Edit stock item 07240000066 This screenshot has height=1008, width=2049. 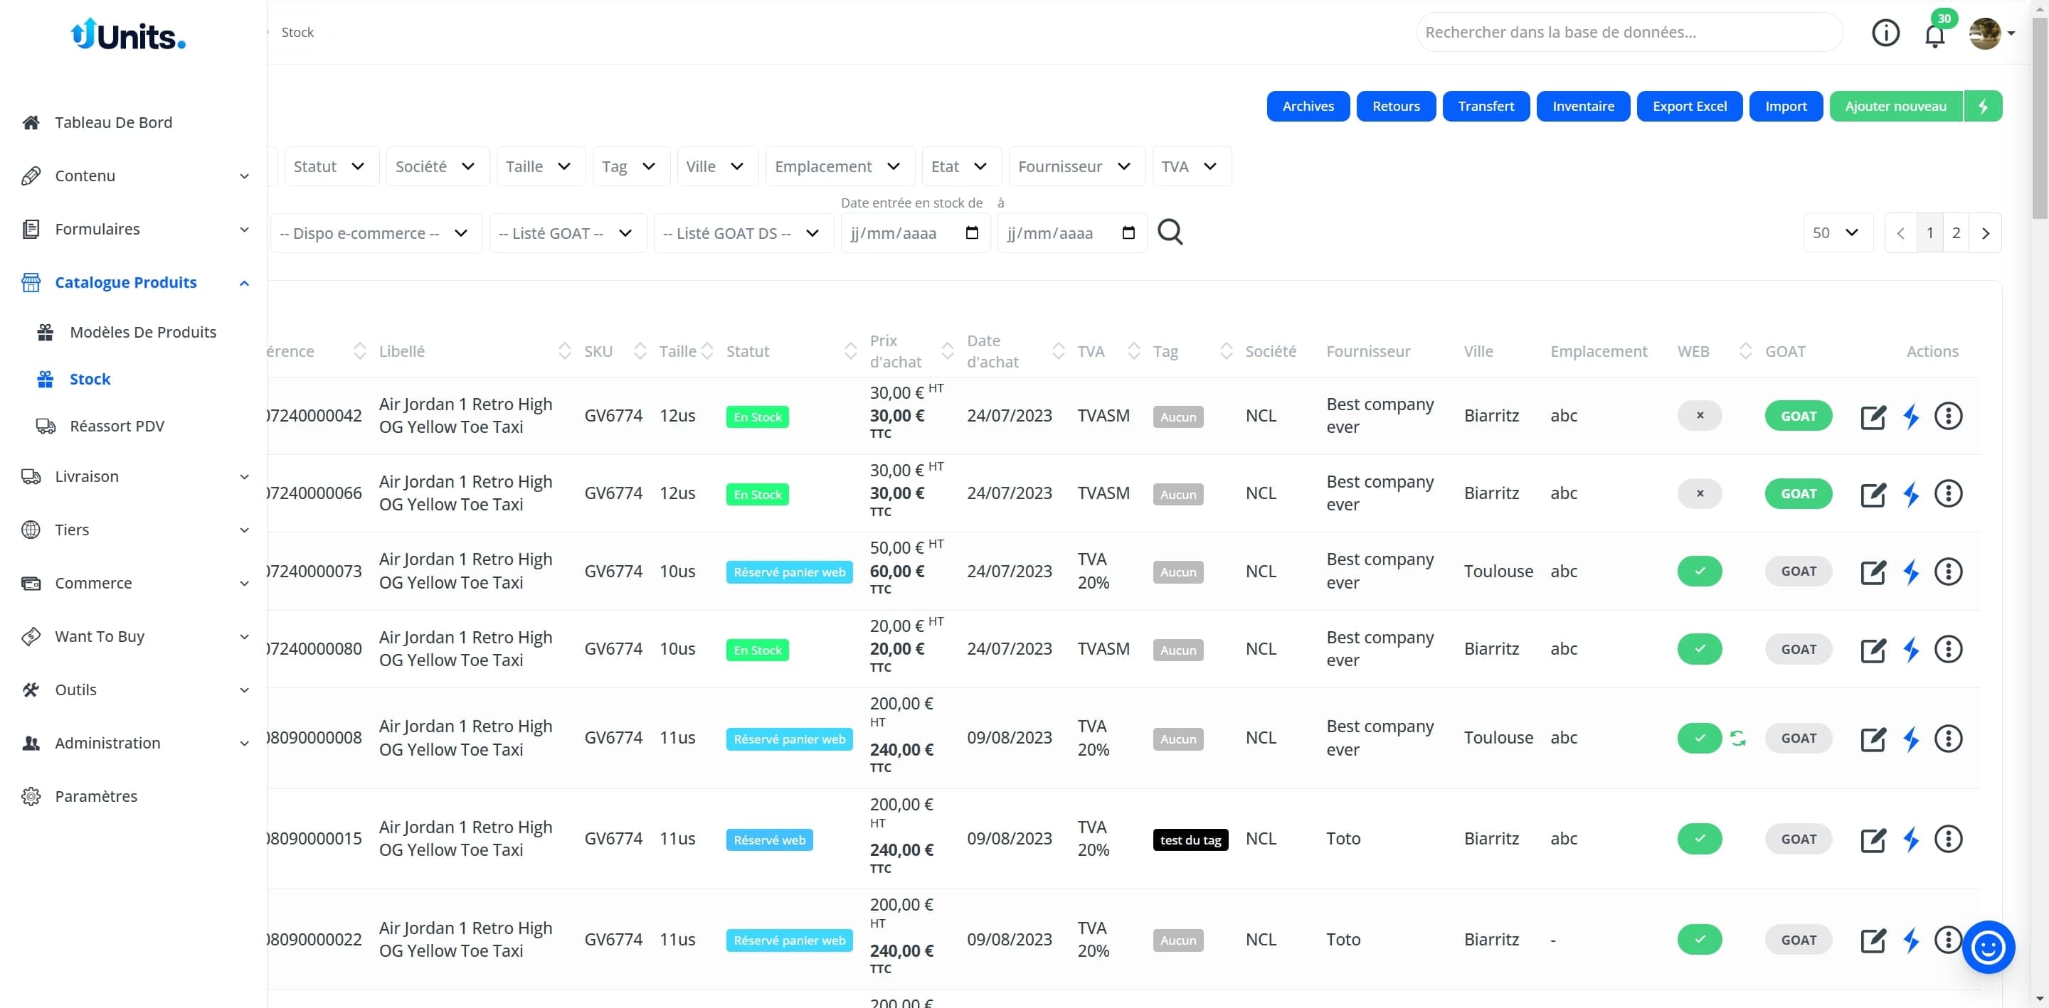coord(1873,495)
